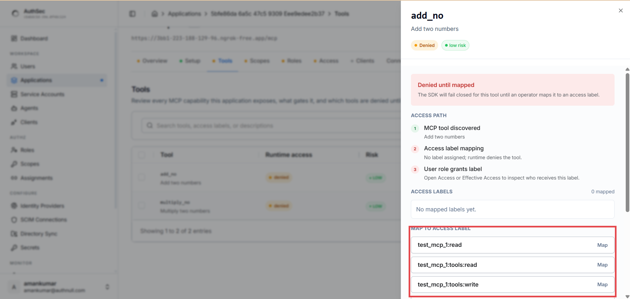Click the Tool column header
This screenshot has width=630, height=299.
(x=167, y=155)
